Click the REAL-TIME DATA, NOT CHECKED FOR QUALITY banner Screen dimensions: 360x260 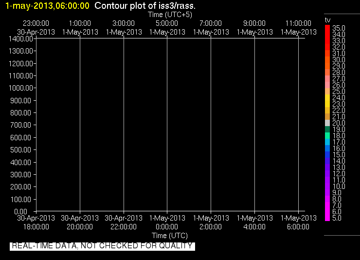point(102,246)
